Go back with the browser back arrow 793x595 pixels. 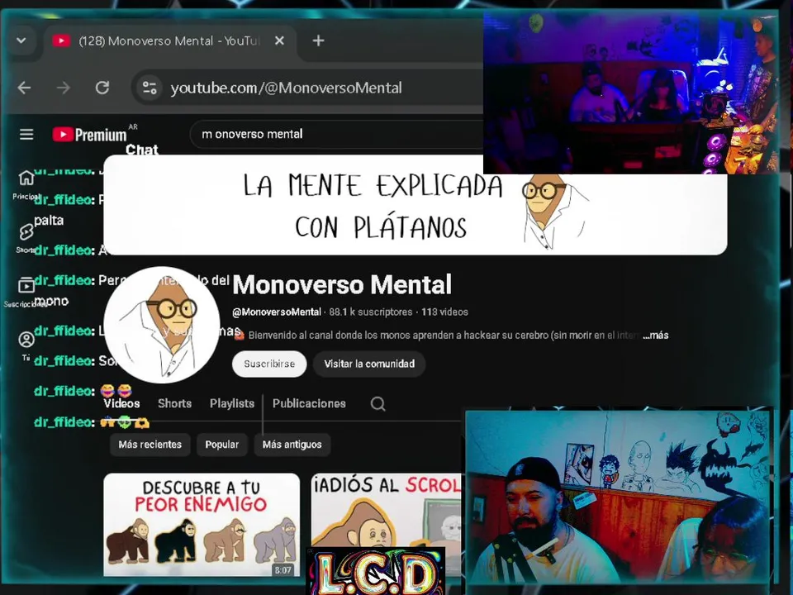[24, 88]
